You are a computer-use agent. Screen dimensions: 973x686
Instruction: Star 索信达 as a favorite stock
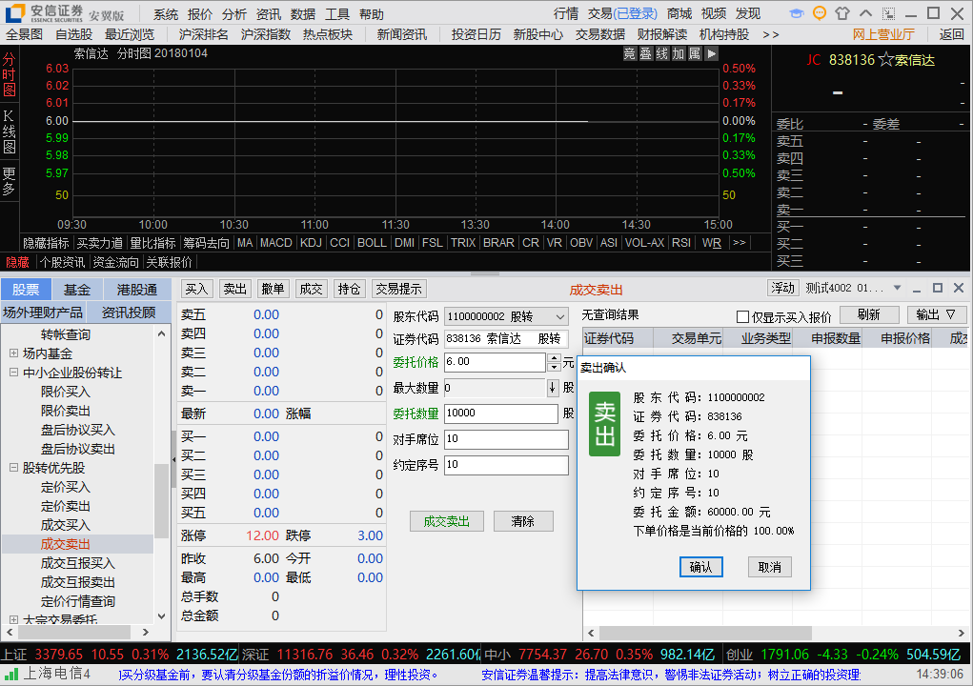pyautogui.click(x=886, y=60)
